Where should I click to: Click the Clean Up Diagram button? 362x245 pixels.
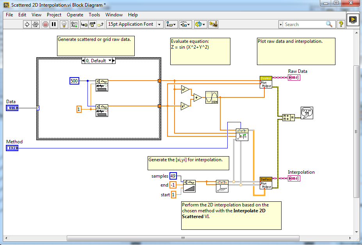213,25
